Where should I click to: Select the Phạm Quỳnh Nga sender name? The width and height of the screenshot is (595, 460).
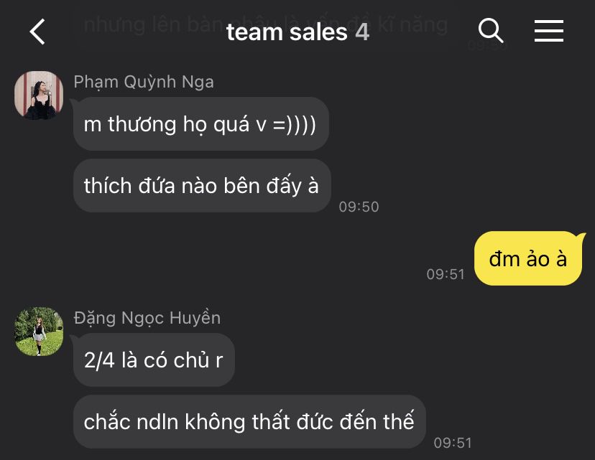144,83
